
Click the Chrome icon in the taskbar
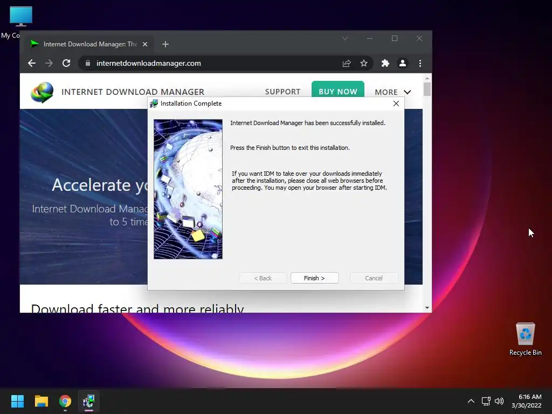click(65, 401)
